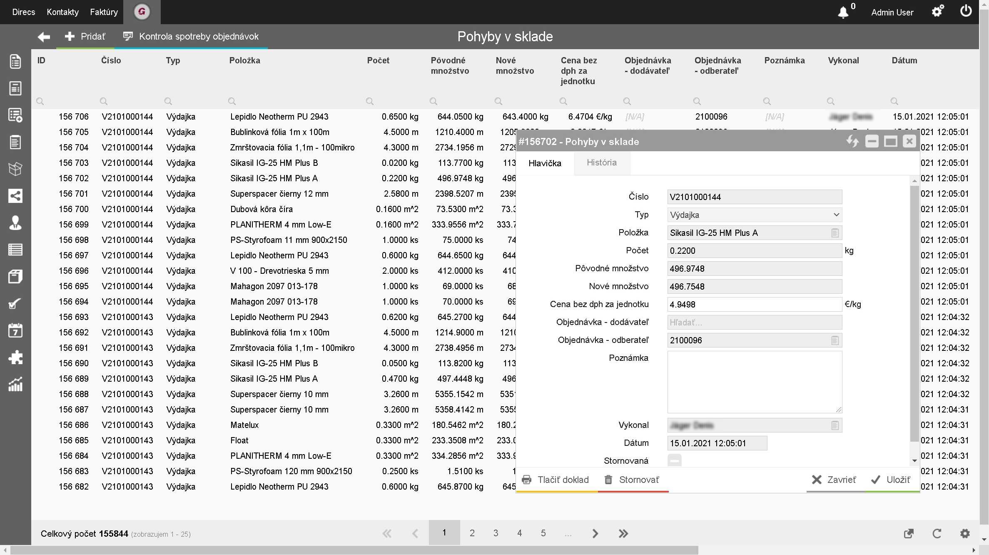Click the Poznámka text area

tap(755, 382)
